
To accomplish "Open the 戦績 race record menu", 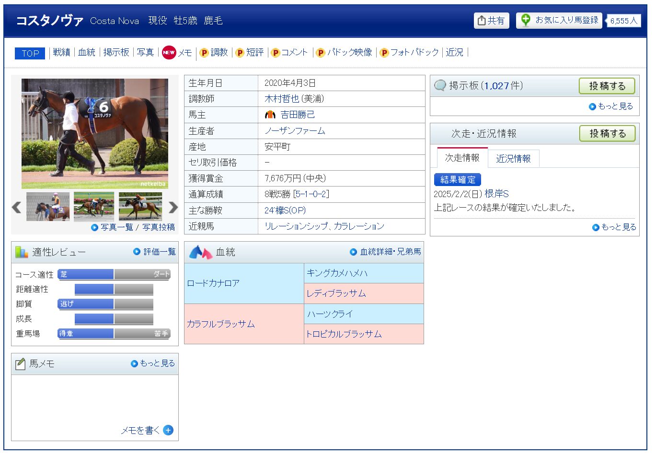I will pyautogui.click(x=61, y=52).
